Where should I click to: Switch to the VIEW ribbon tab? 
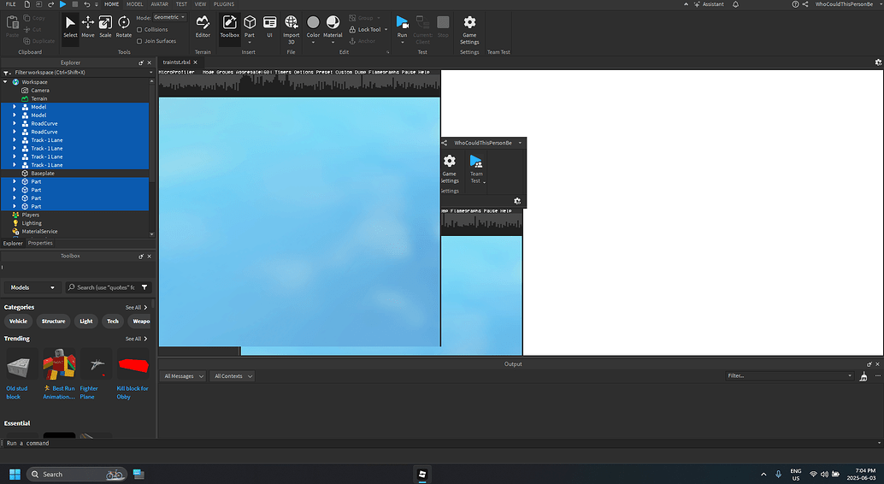point(200,4)
